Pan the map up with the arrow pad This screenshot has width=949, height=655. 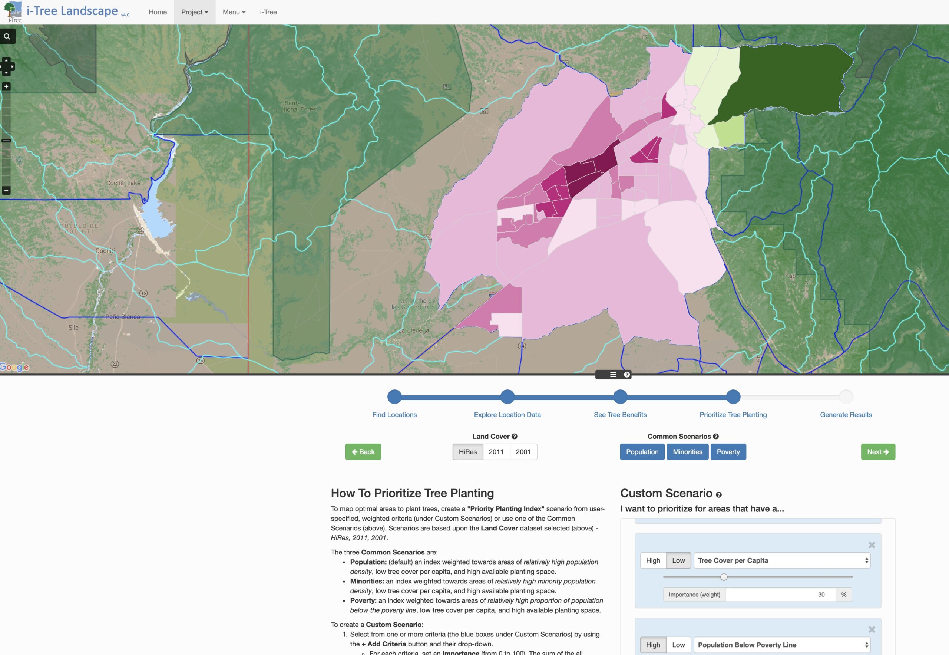point(6,60)
